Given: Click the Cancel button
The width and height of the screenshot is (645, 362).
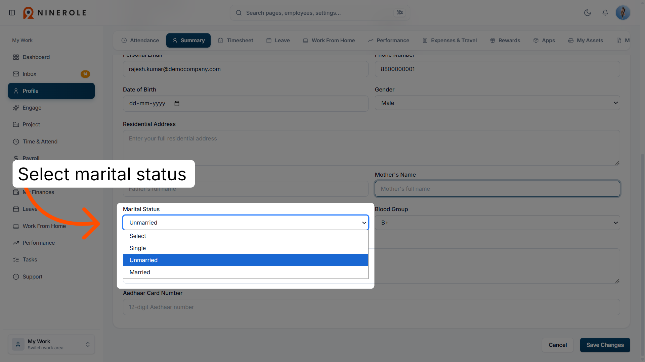Looking at the screenshot, I should tap(558, 345).
